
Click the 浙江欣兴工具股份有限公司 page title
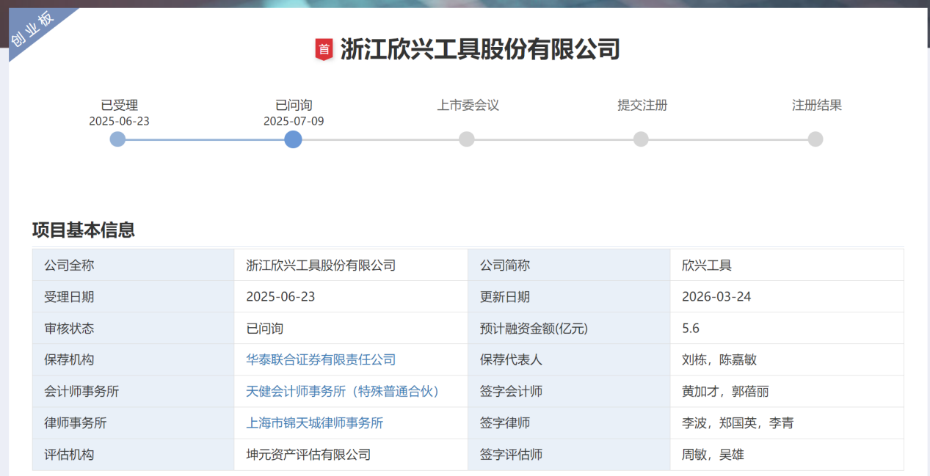(480, 49)
